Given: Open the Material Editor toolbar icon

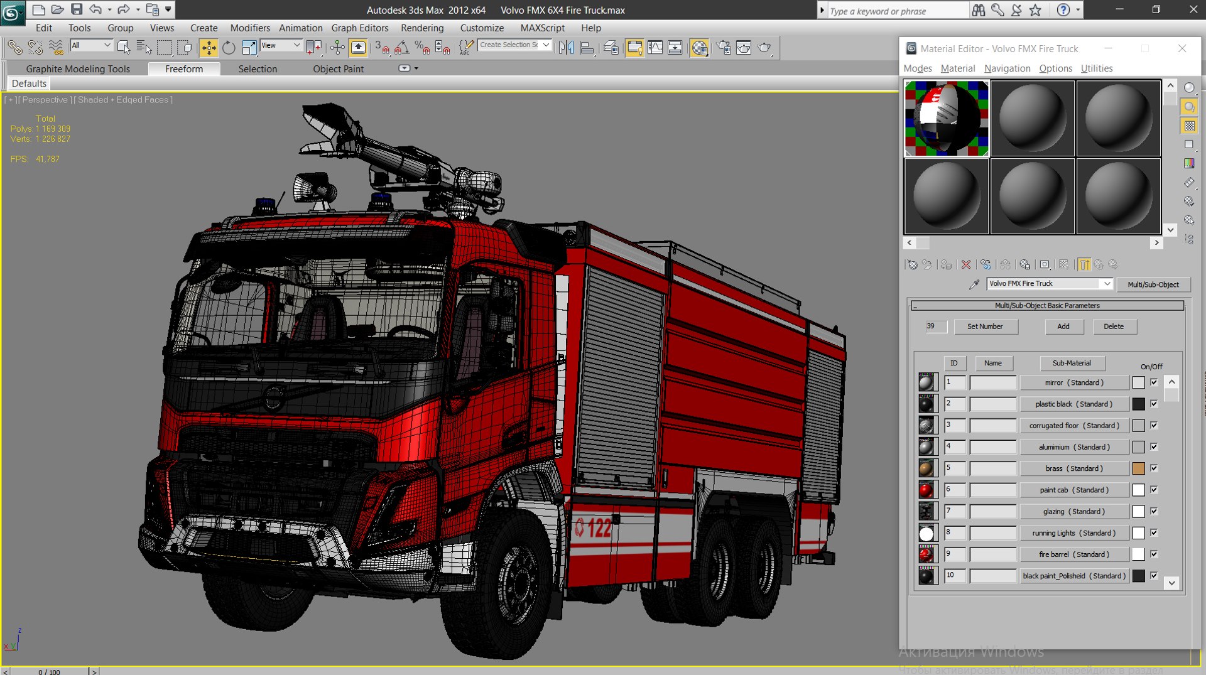Looking at the screenshot, I should tap(699, 48).
